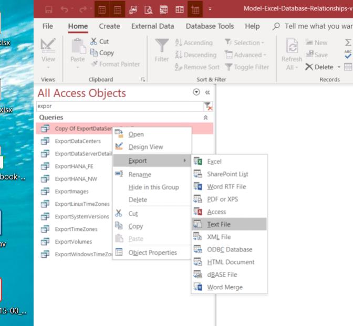Export to ODBC Database
353x326 pixels.
[229, 249]
